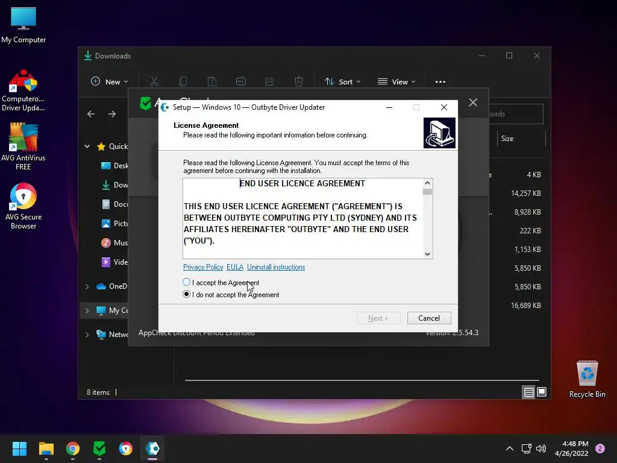Open the Uninstall instructions link
The image size is (617, 463).
click(x=276, y=267)
